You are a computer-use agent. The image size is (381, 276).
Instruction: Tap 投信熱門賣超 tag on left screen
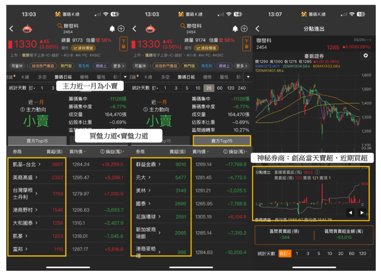point(43,66)
